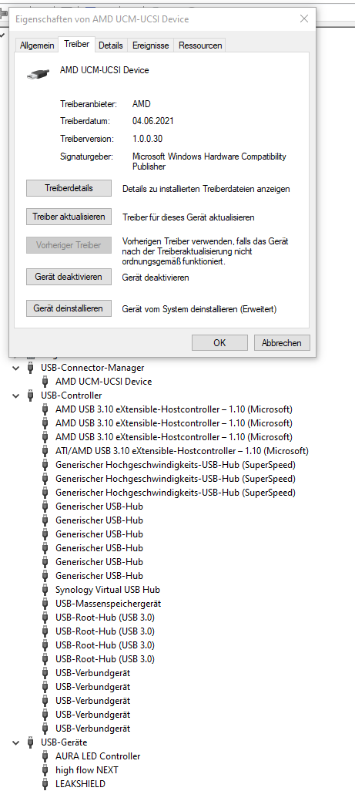Collapse the USB-Geräte tree node

[x=17, y=743]
